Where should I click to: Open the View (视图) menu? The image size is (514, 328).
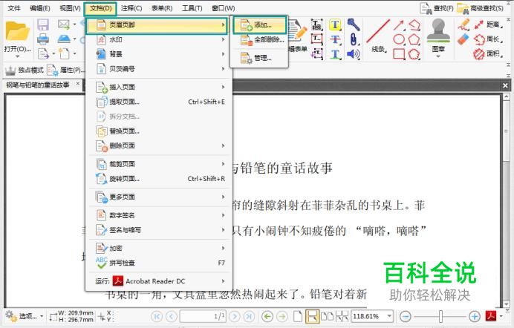tap(70, 8)
